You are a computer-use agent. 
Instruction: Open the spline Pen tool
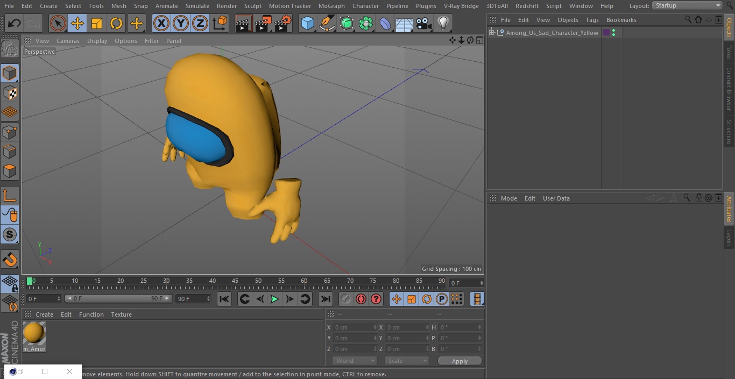[x=327, y=23]
